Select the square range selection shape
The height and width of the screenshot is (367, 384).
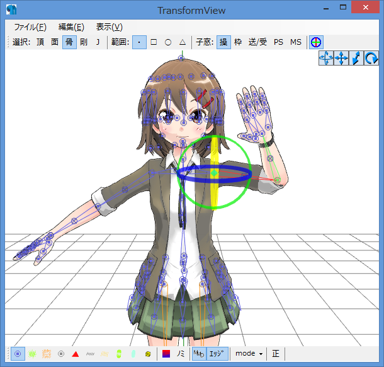click(154, 43)
